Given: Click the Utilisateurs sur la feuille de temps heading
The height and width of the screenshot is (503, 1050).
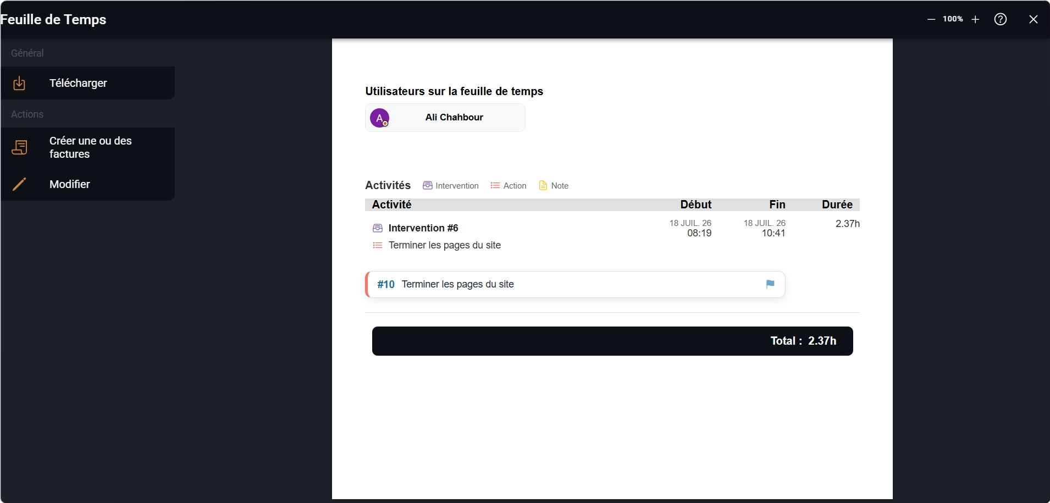Looking at the screenshot, I should click(454, 91).
